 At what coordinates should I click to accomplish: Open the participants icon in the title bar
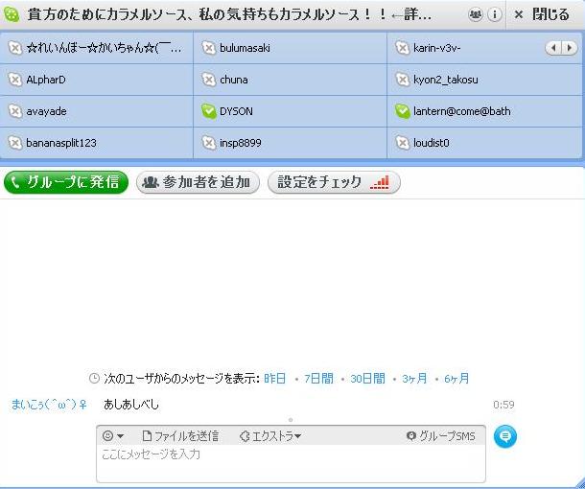tap(476, 15)
